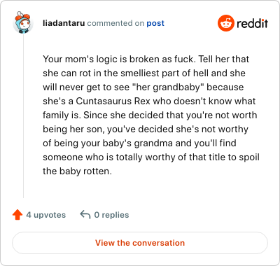Screen dimensions: 280x266
Task: Click the liadantaru Snoo avatar
Action: point(23,22)
